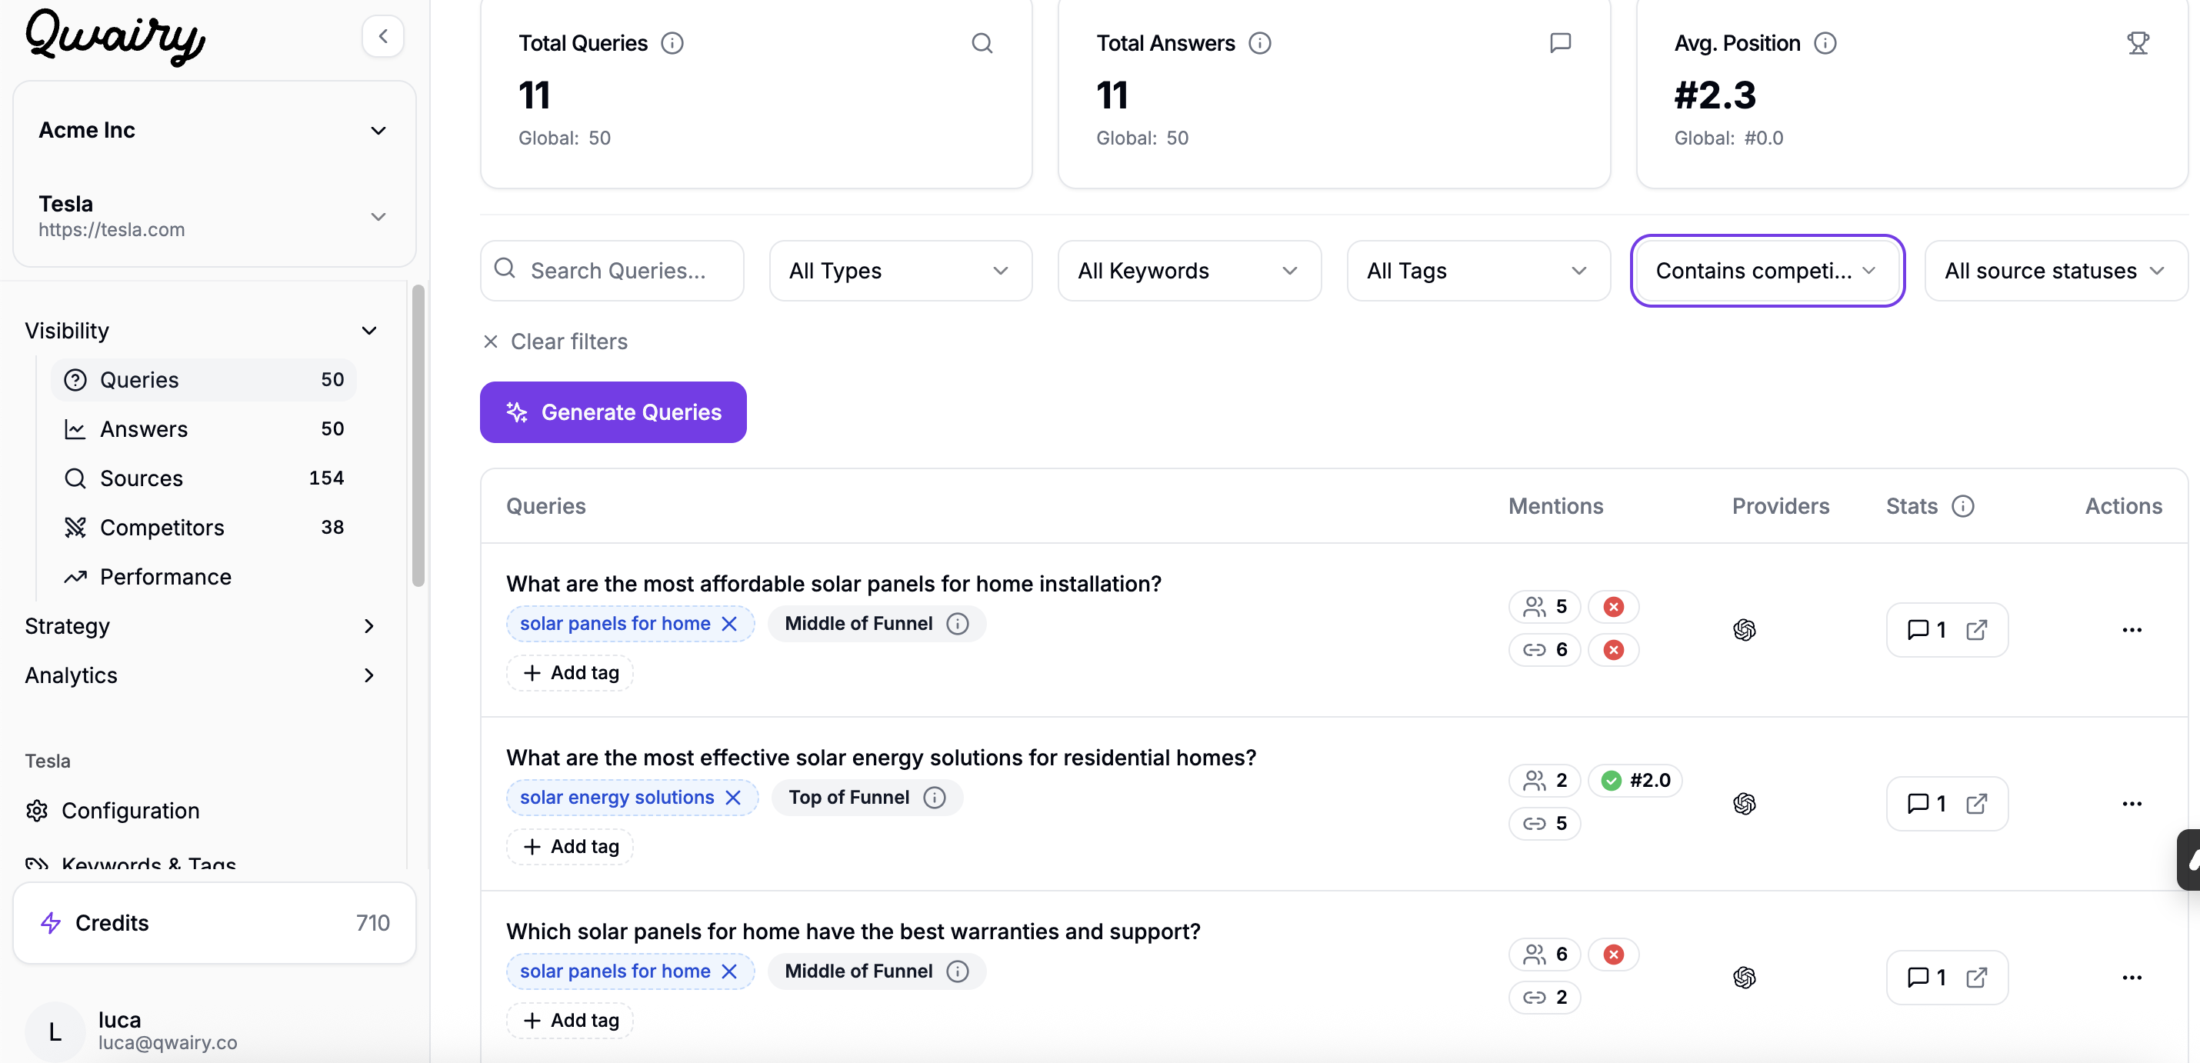
Task: Add tag to warranties and support query
Action: (x=570, y=1020)
